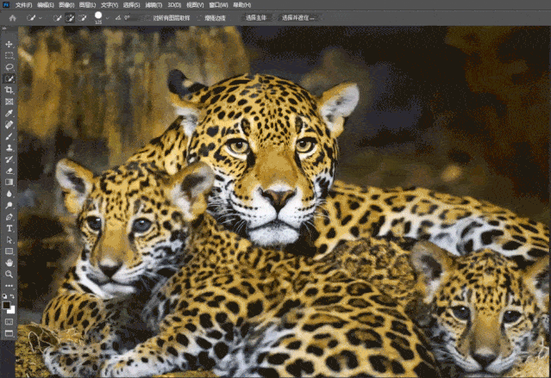Select the Horizontal Type tool
551x378 pixels.
9,228
